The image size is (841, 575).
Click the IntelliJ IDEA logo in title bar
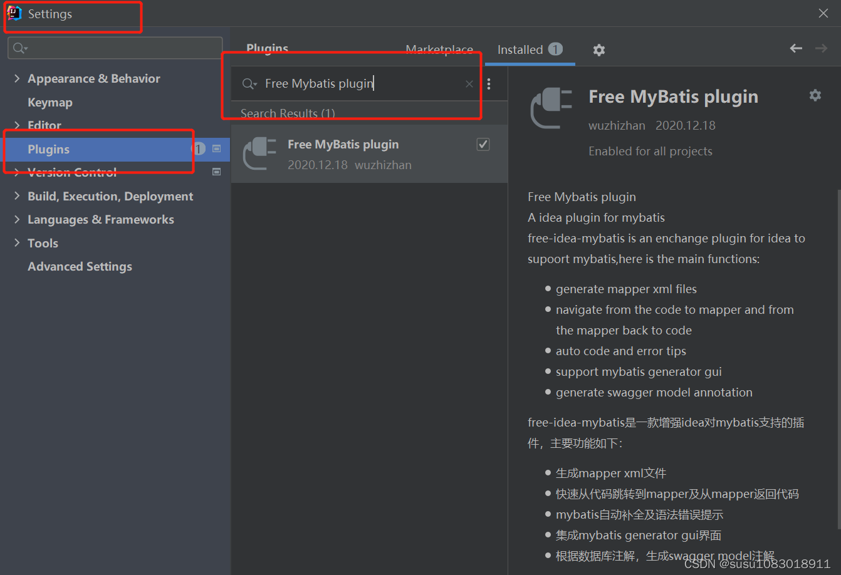[14, 13]
